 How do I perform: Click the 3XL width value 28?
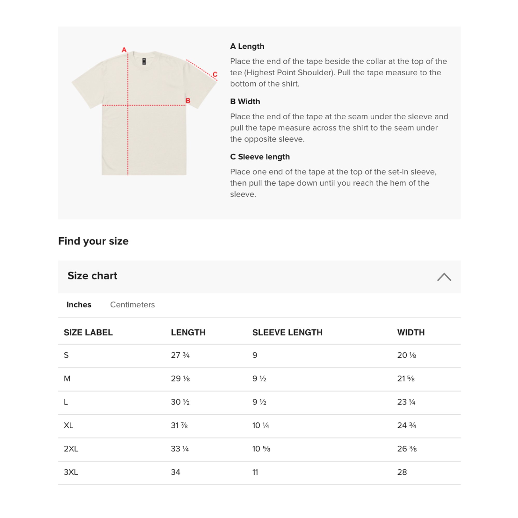402,472
